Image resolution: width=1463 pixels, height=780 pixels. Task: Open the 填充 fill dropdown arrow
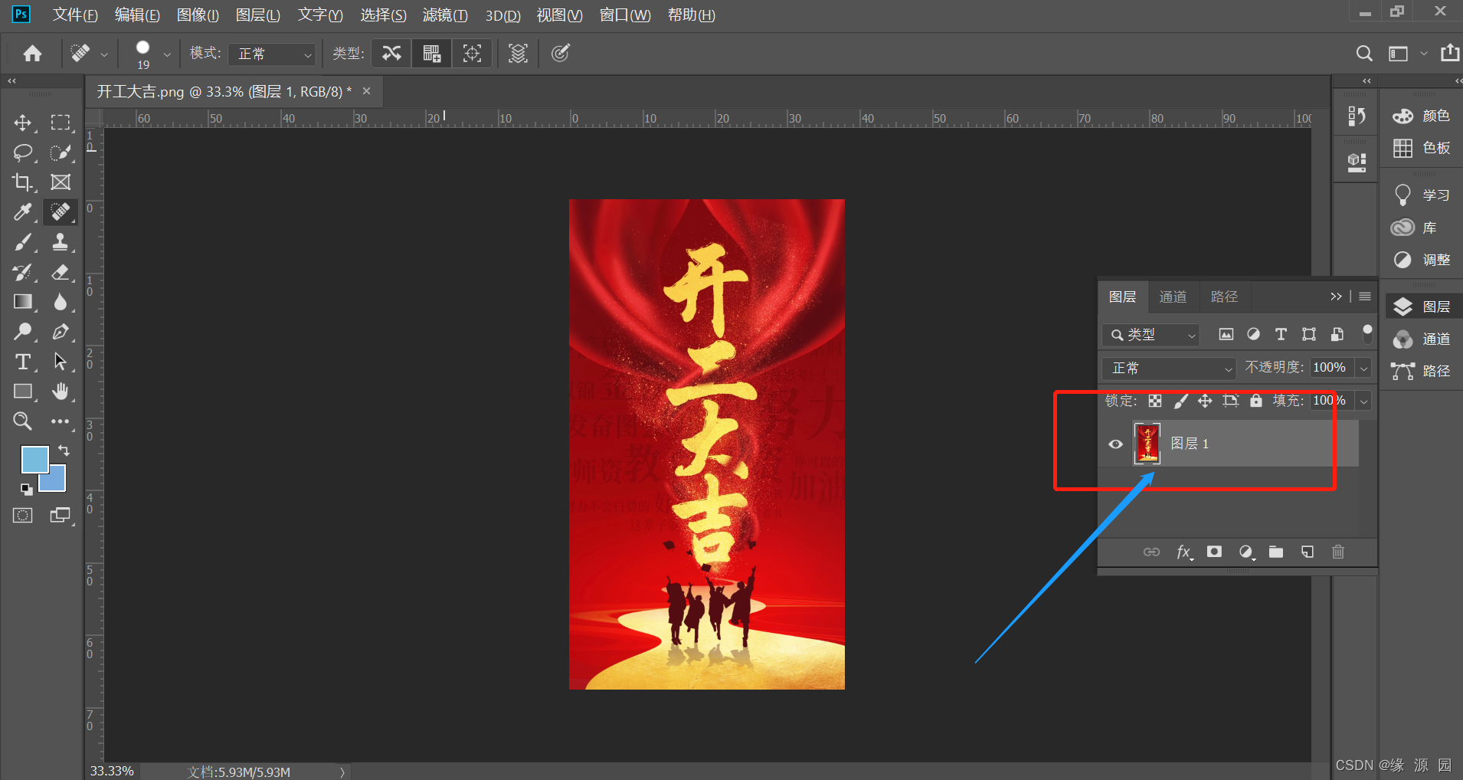1364,401
